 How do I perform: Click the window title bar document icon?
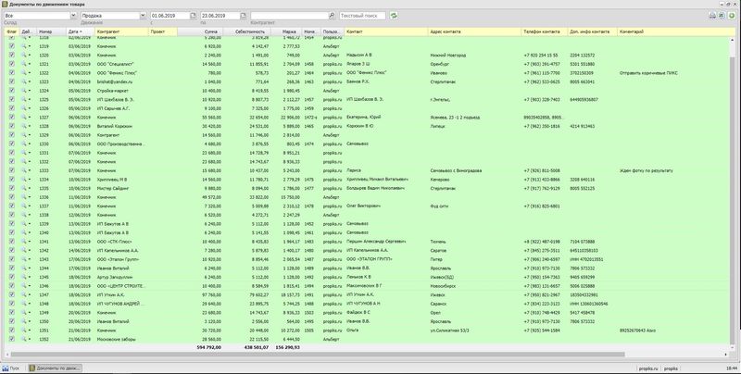(x=6, y=4)
